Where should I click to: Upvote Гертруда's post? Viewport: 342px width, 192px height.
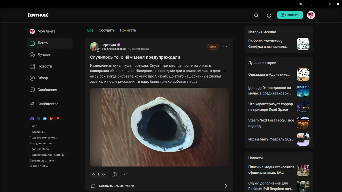pyautogui.click(x=94, y=174)
